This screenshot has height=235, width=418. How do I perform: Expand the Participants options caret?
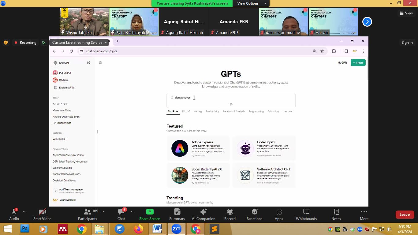point(103,212)
